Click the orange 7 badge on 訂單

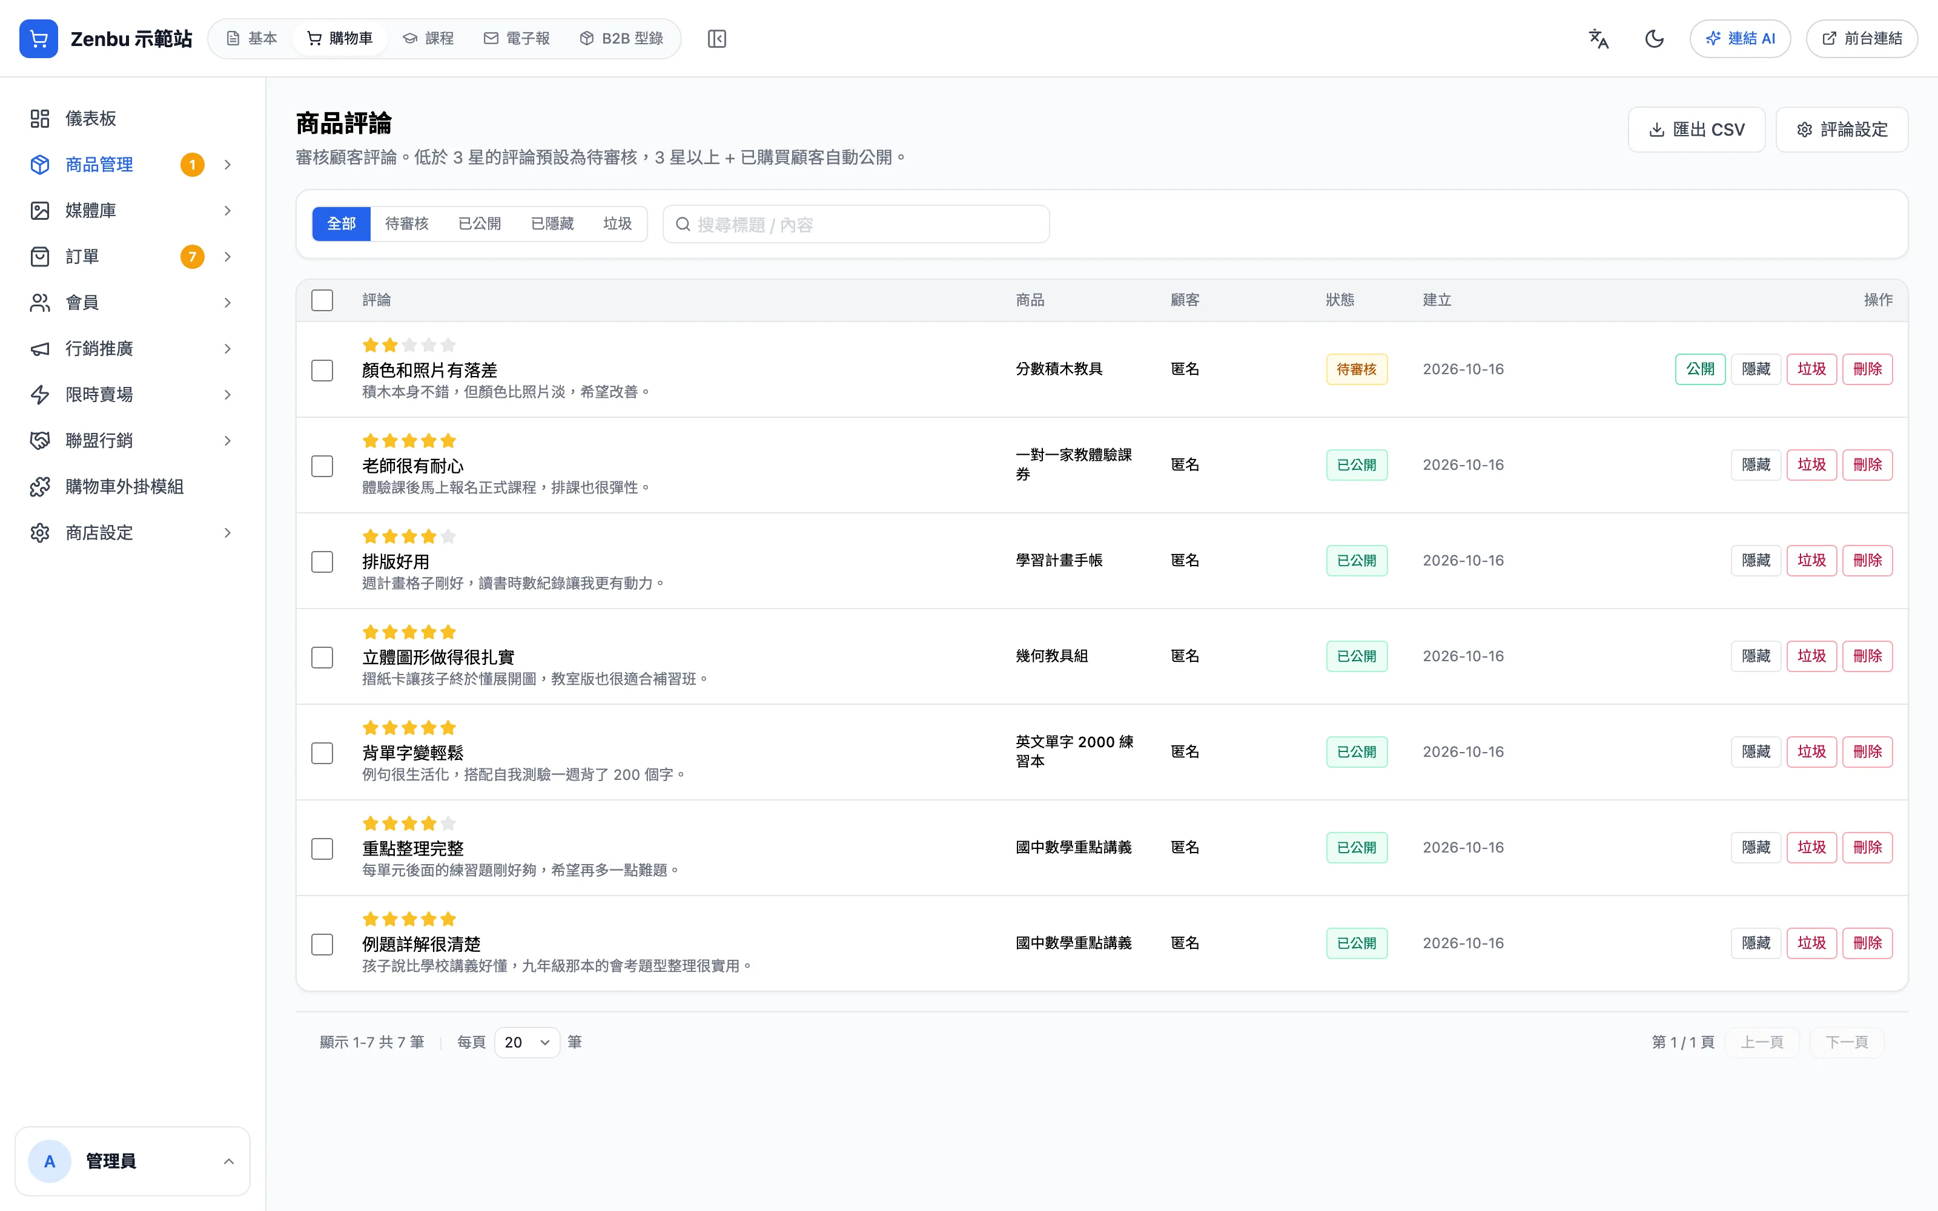point(192,257)
